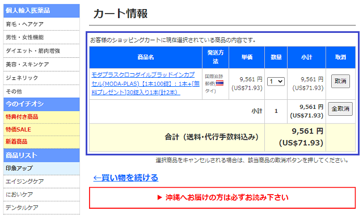The image size is (363, 215).
Task: Click the 合計（送料・代行手数料込み）label
Action: tap(212, 137)
